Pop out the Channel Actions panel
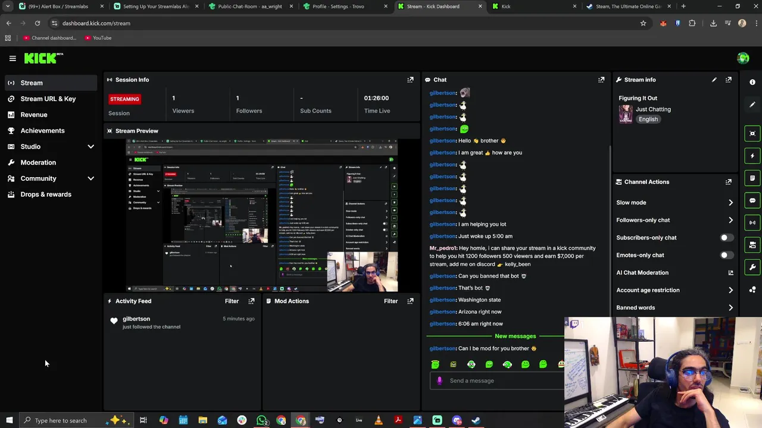The height and width of the screenshot is (428, 762). click(729, 182)
